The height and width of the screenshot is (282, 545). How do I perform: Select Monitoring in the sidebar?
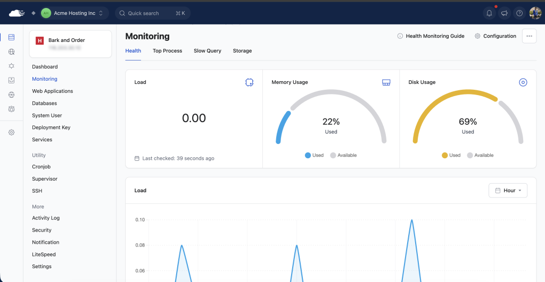coord(45,79)
